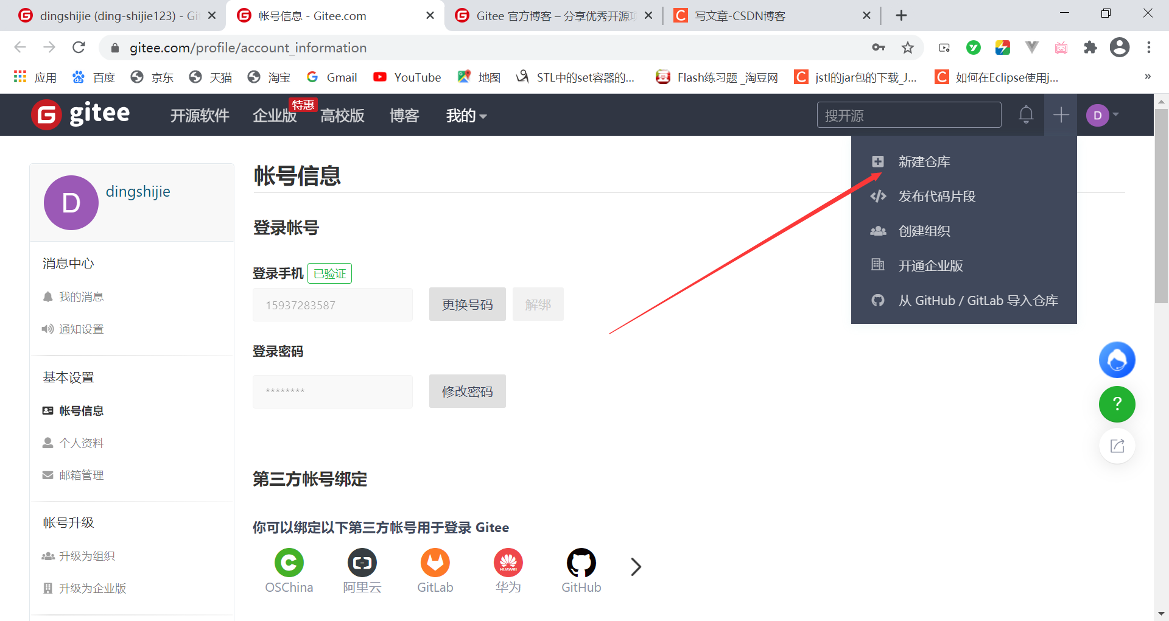Click the 更换号码 button
Viewport: 1169px width, 621px height.
467,304
